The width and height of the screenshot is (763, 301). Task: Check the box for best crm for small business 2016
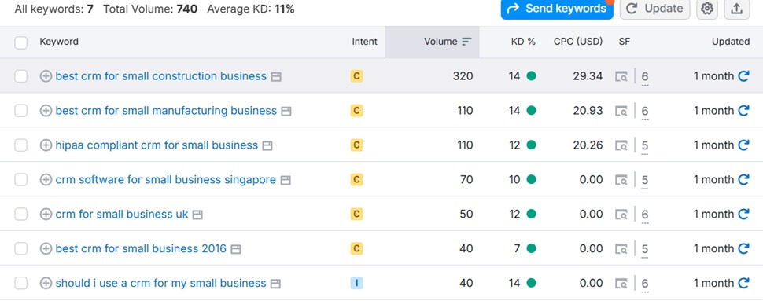pos(21,249)
